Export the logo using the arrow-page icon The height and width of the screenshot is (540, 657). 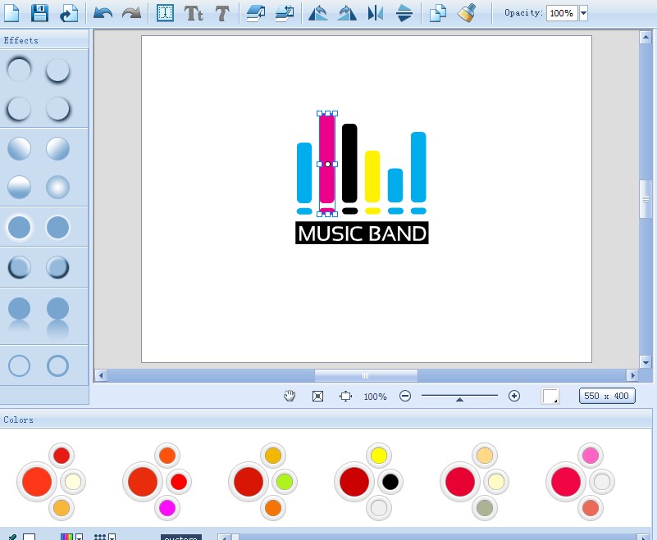[x=69, y=13]
